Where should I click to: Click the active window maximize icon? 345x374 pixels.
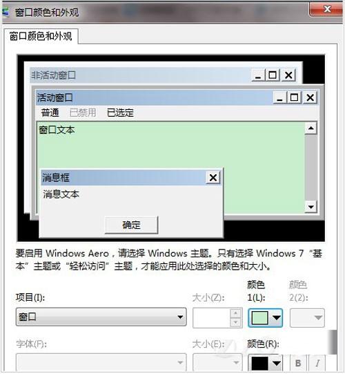295,97
